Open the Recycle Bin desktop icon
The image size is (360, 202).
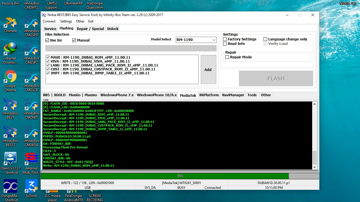pos(10,3)
